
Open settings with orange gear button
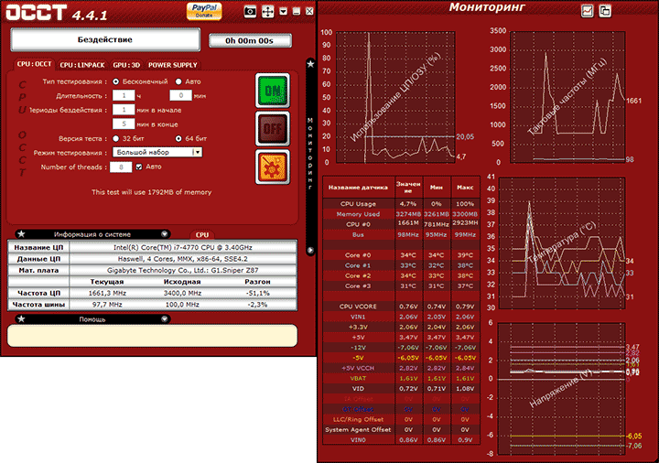(273, 167)
